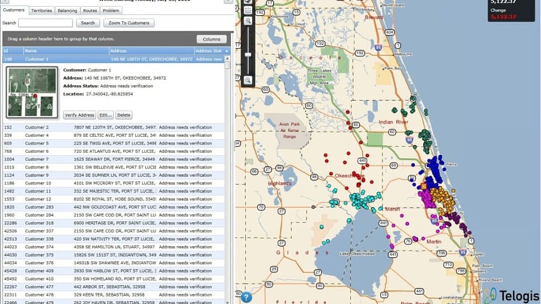This screenshot has width=541, height=304.
Task: Select the Routes tab
Action: pyautogui.click(x=89, y=10)
